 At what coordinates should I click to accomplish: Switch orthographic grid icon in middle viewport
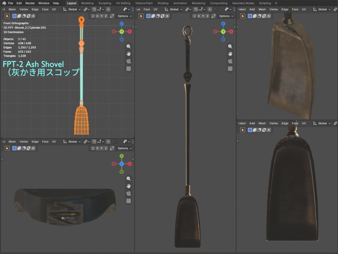pyautogui.click(x=230, y=69)
